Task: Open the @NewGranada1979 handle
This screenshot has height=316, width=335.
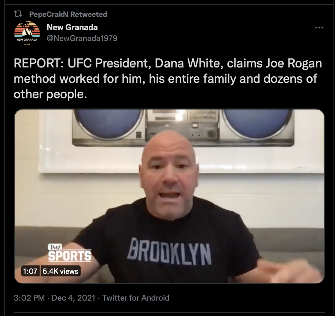Action: (82, 38)
